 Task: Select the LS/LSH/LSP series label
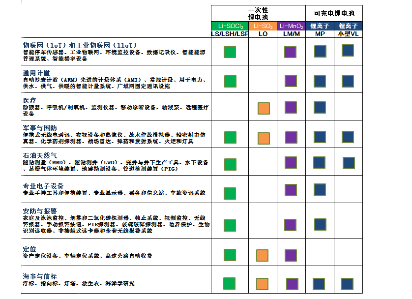point(230,34)
